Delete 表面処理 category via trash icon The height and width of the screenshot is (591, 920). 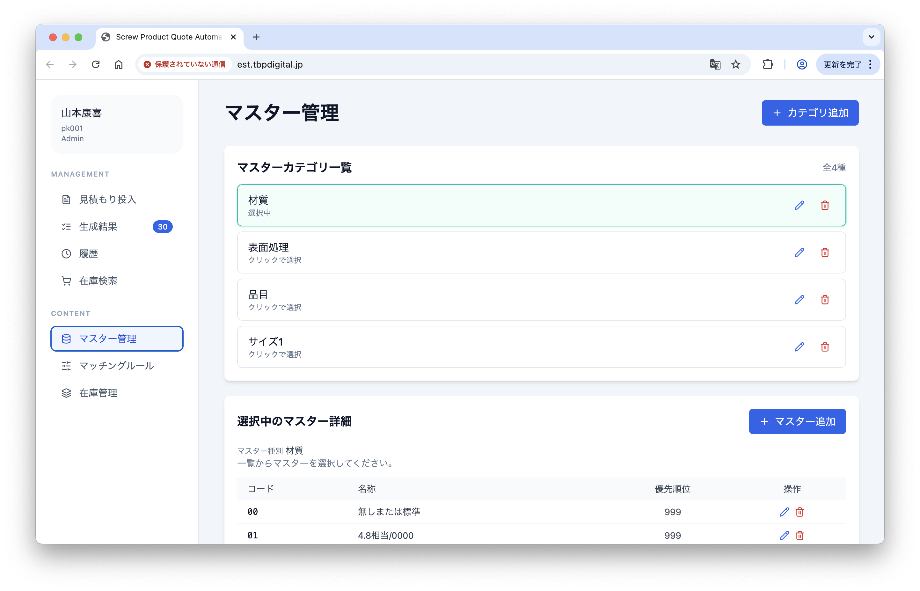pos(826,252)
